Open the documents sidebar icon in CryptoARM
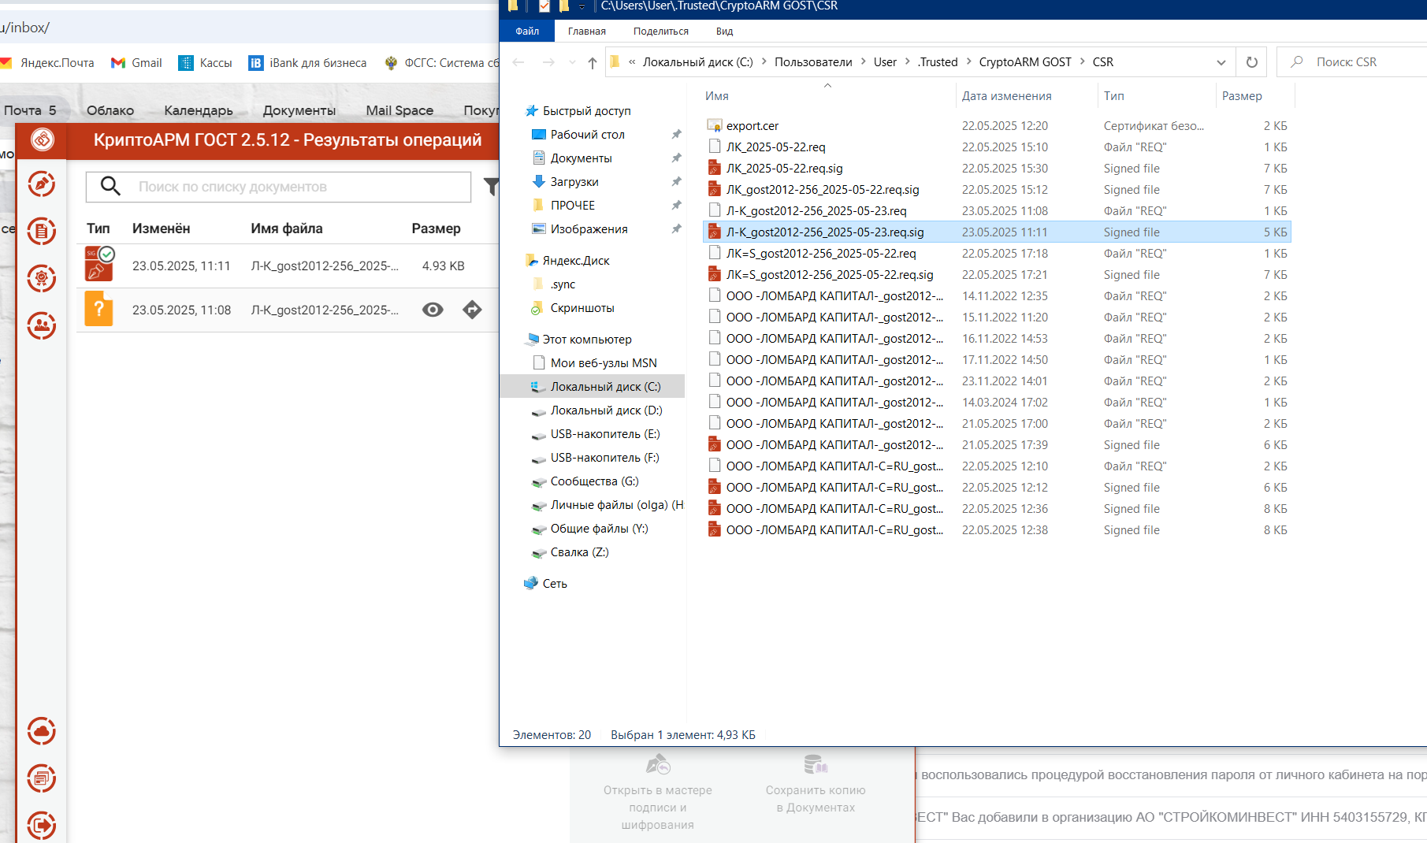The width and height of the screenshot is (1427, 843). (x=42, y=231)
